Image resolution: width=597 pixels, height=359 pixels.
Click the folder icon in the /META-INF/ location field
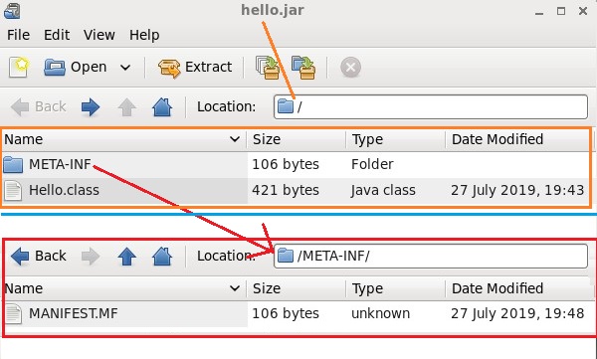point(286,256)
